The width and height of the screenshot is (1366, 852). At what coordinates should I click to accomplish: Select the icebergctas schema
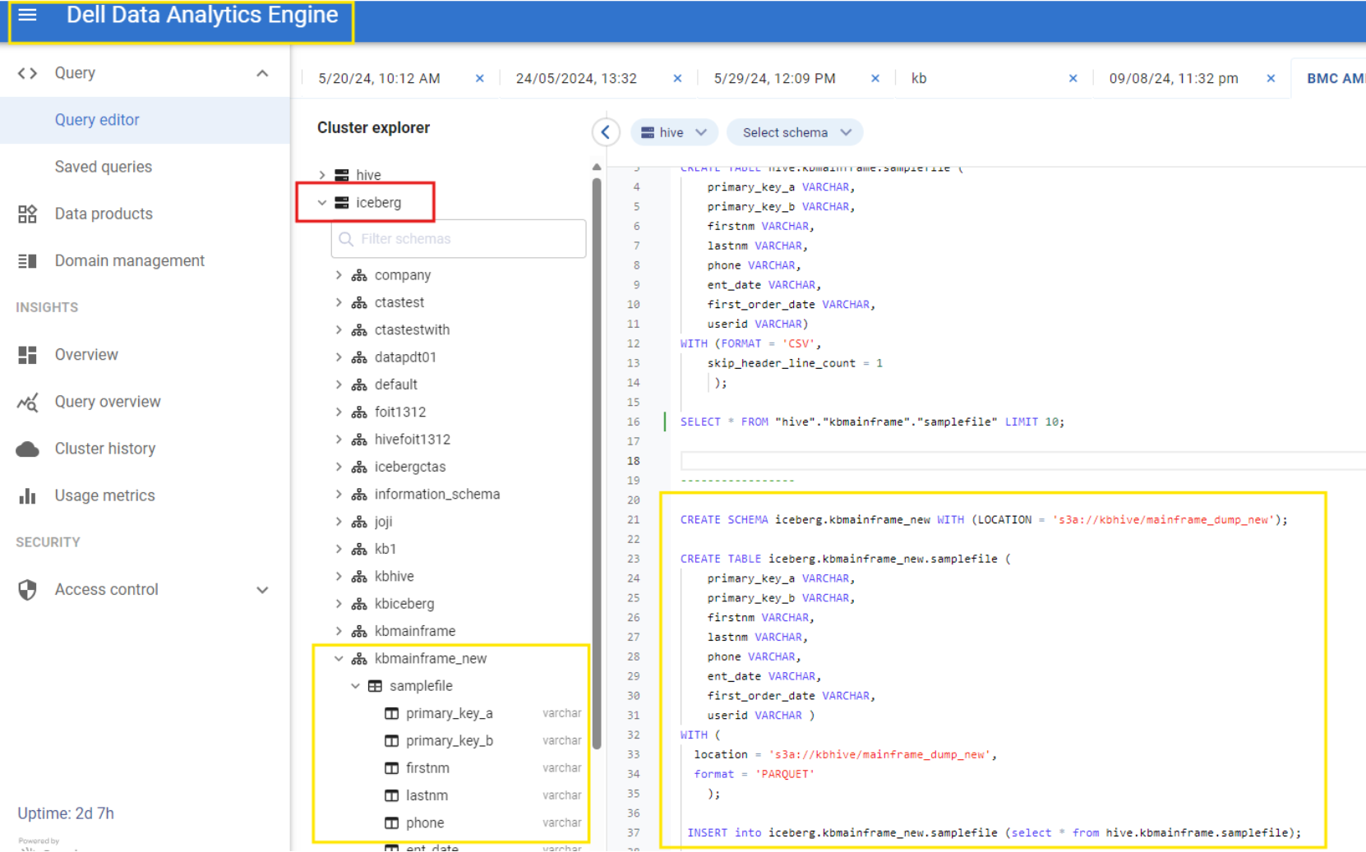(409, 467)
